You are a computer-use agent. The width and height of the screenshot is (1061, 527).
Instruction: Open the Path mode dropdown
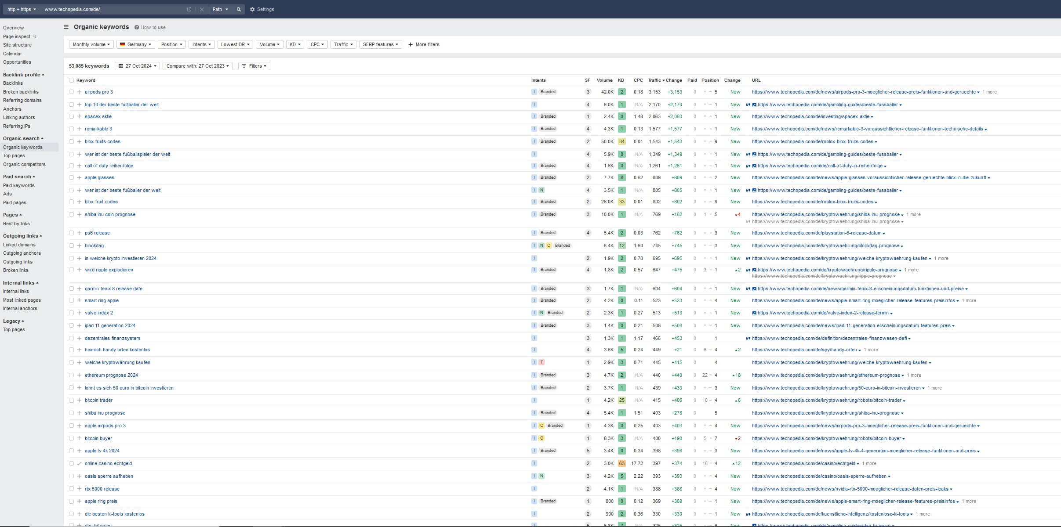coord(220,9)
